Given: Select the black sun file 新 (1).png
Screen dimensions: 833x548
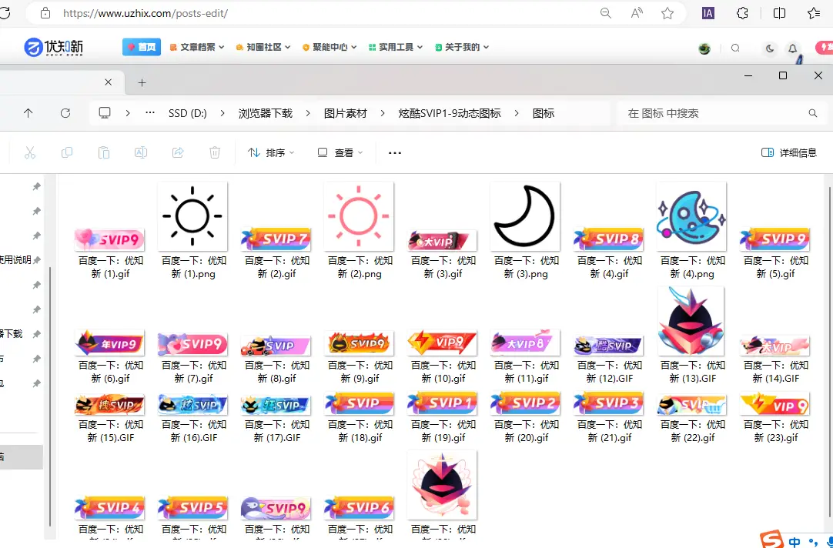Looking at the screenshot, I should (x=192, y=231).
